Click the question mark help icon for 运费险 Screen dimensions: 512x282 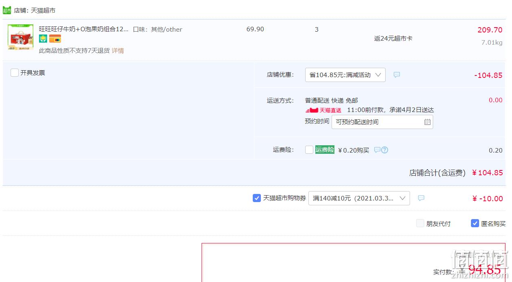click(x=384, y=150)
